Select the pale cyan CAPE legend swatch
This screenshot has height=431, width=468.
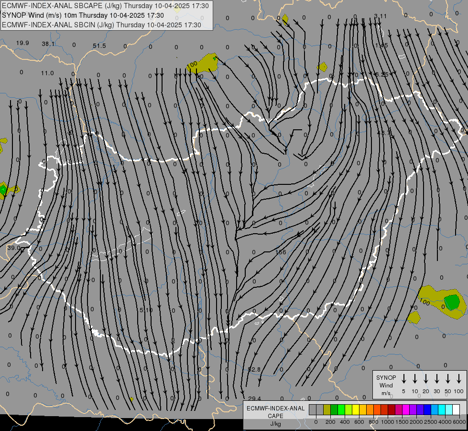point(449,409)
